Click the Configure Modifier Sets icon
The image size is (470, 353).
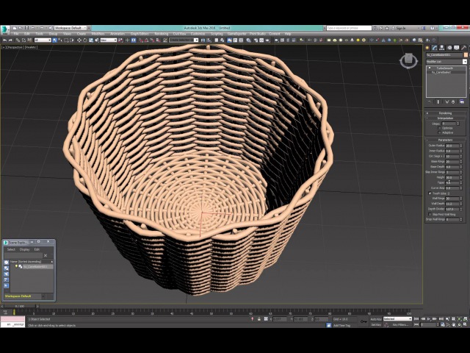pos(461,102)
